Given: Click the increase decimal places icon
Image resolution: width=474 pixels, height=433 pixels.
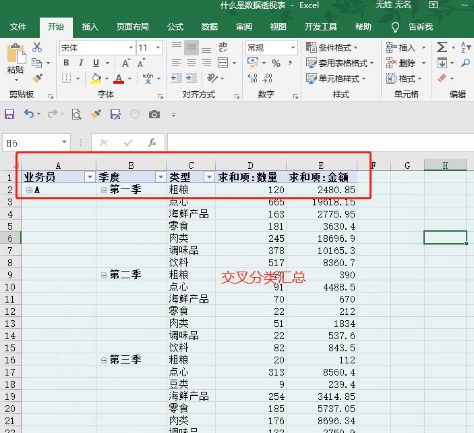Looking at the screenshot, I should pos(252,78).
